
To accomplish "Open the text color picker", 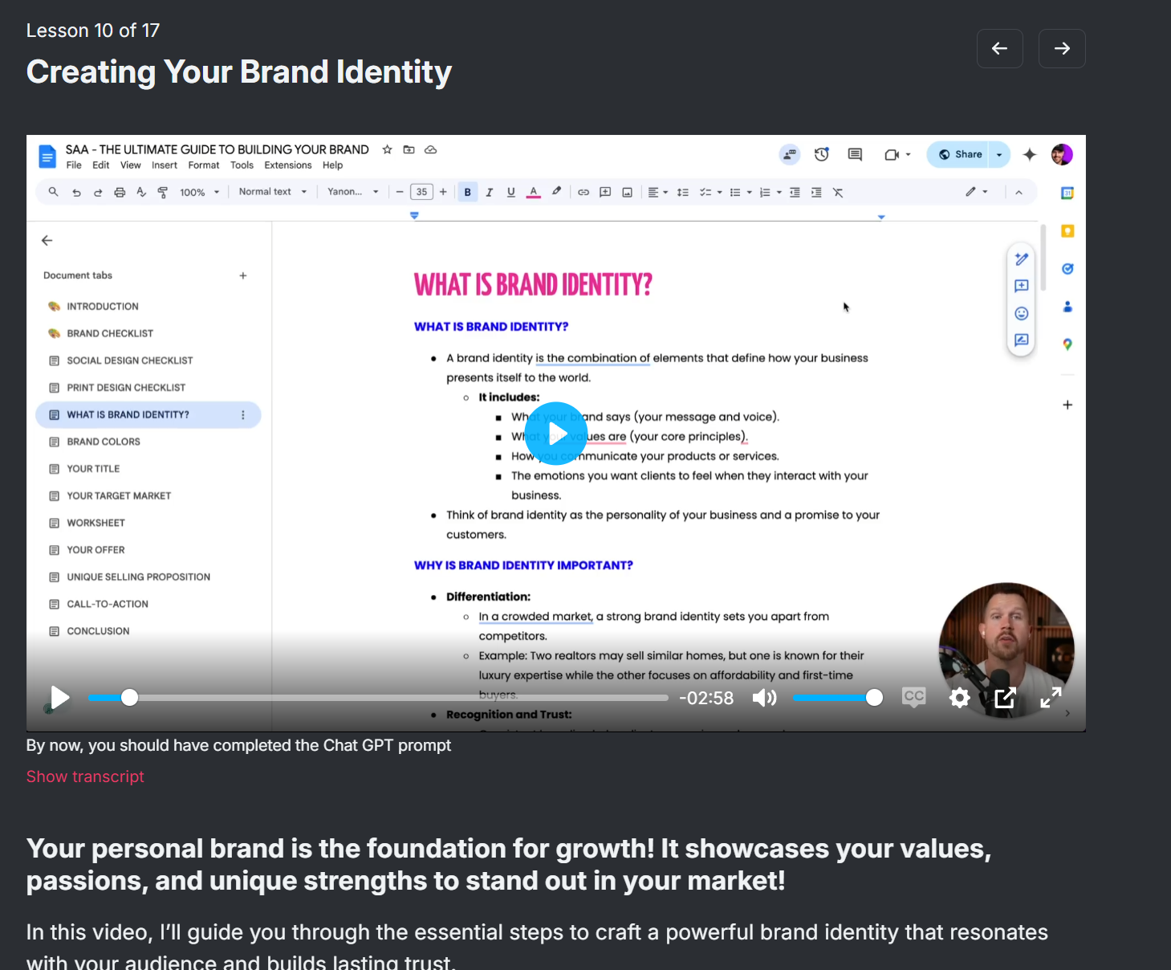I will (x=533, y=192).
